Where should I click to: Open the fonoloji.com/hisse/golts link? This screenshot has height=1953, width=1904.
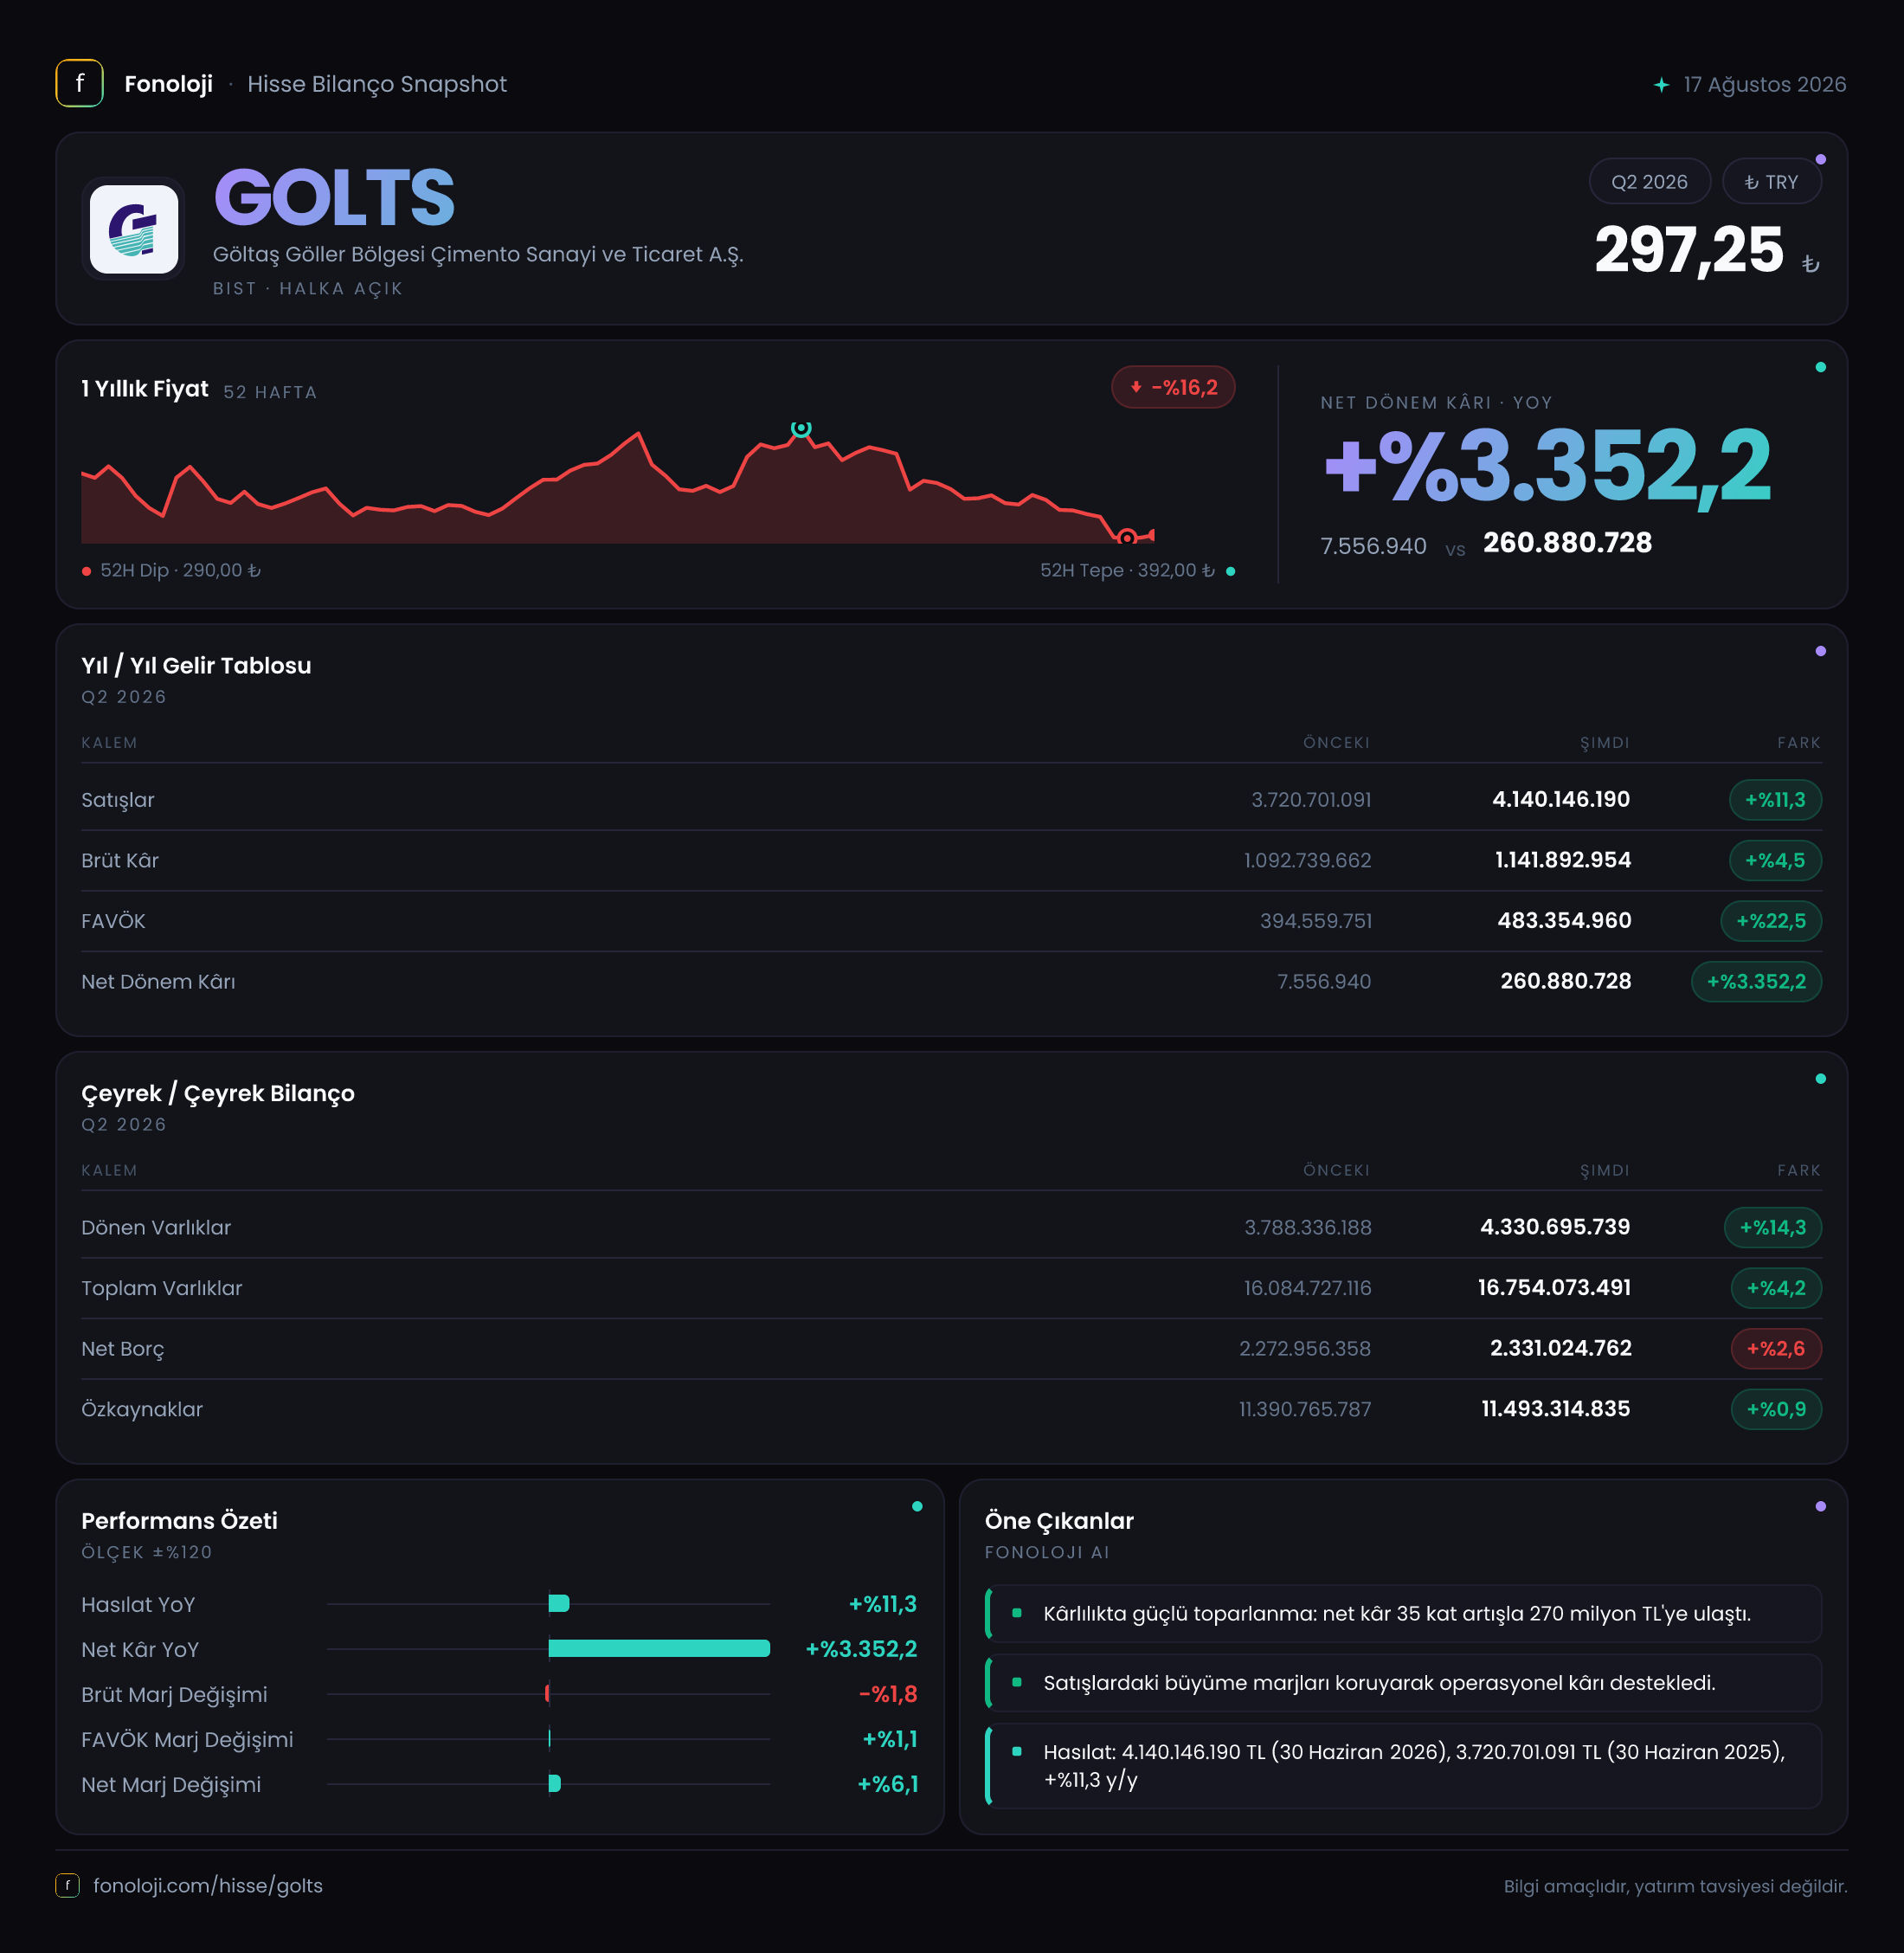tap(207, 1885)
